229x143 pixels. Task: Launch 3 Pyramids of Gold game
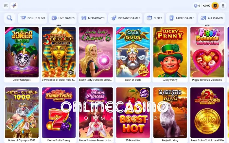tap(59, 52)
